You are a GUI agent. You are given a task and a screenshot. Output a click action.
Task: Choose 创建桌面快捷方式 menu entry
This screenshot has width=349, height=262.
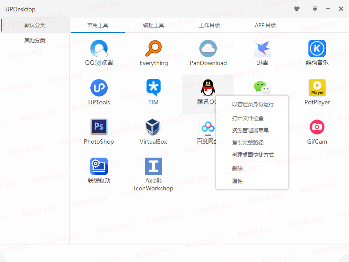pos(252,155)
